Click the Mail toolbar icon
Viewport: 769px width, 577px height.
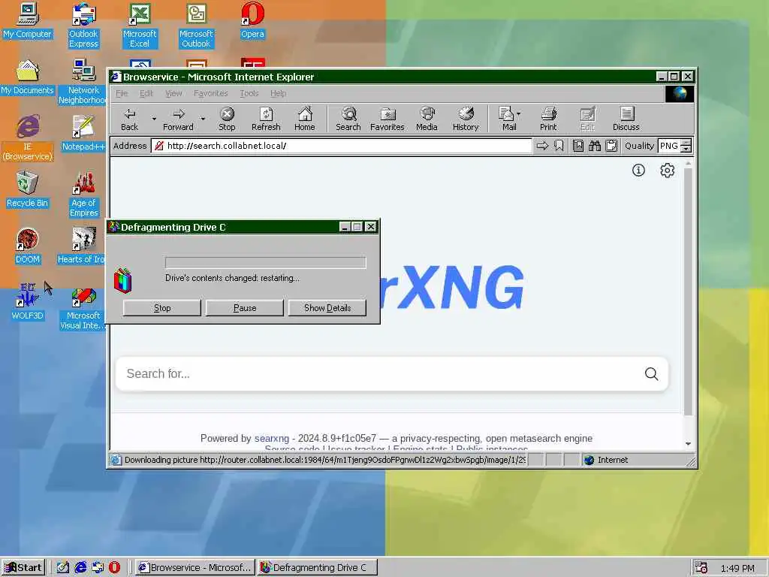coord(507,119)
